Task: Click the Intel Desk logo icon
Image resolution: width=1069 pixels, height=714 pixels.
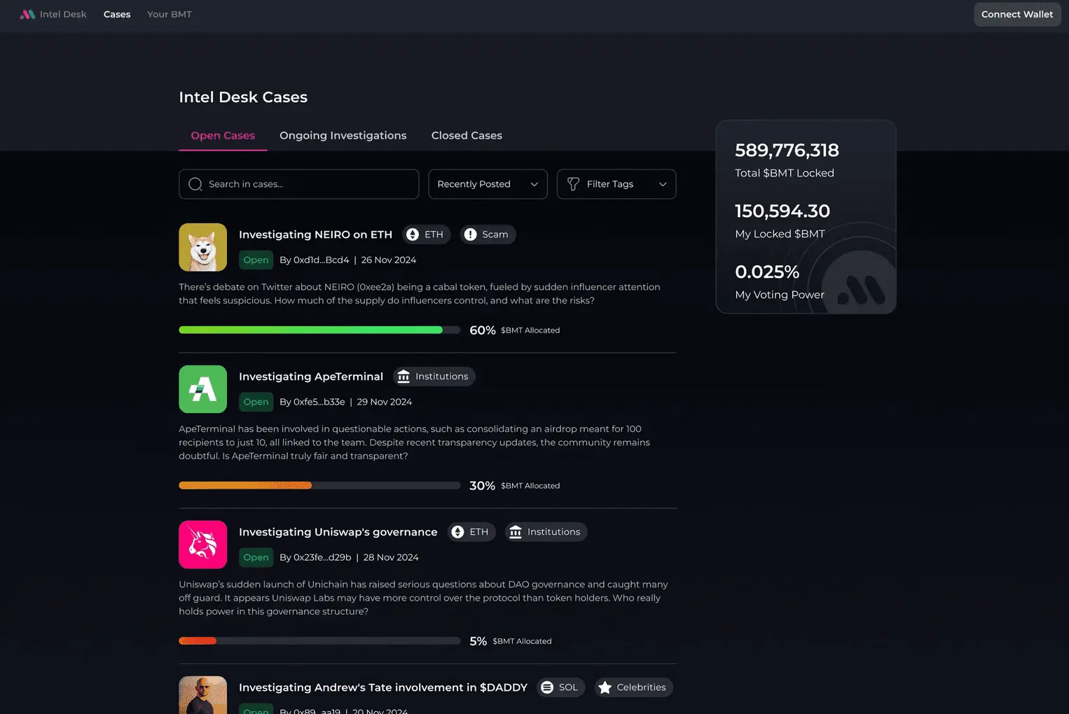Action: [27, 14]
